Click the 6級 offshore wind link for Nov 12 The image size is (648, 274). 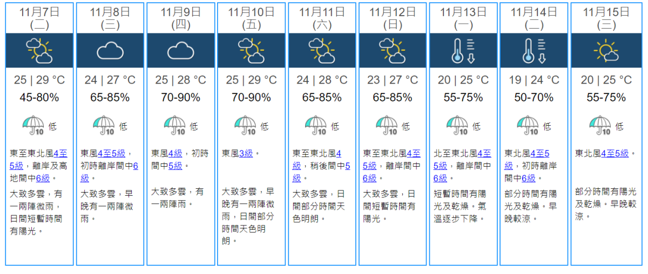pyautogui.click(x=370, y=179)
